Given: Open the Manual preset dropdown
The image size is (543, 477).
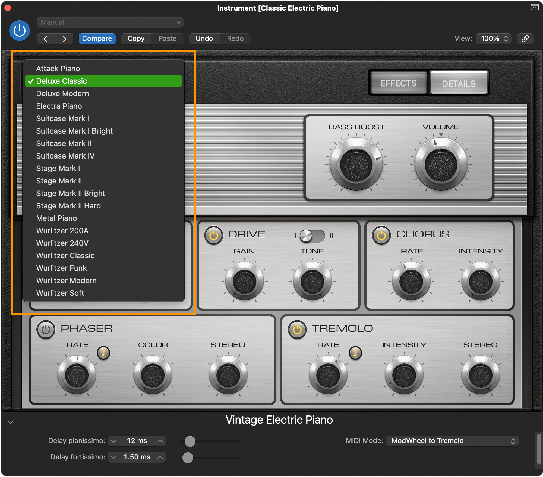Looking at the screenshot, I should coord(110,22).
